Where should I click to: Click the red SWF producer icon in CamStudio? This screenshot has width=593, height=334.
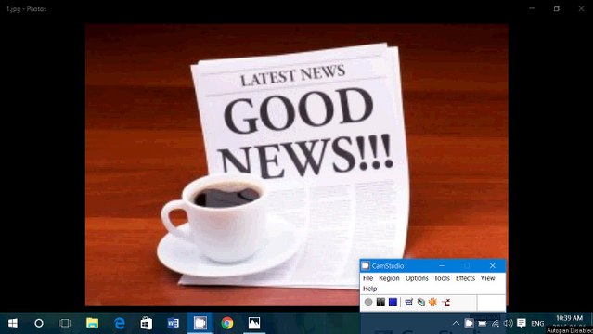point(445,302)
